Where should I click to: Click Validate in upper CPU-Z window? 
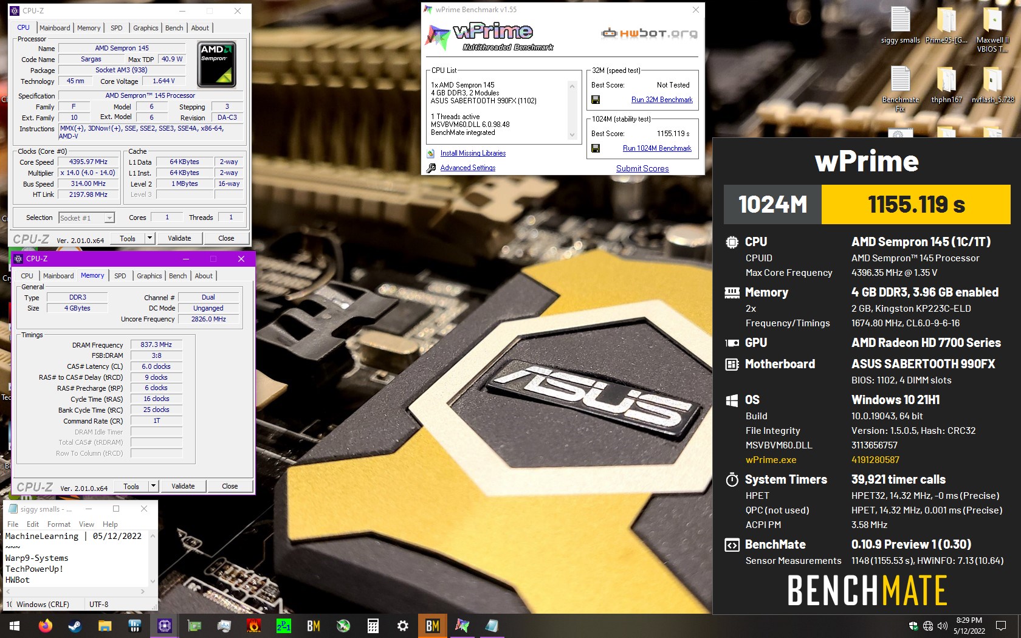[x=179, y=238]
